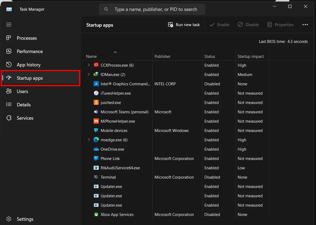Sort list by Startup impact column

250,57
